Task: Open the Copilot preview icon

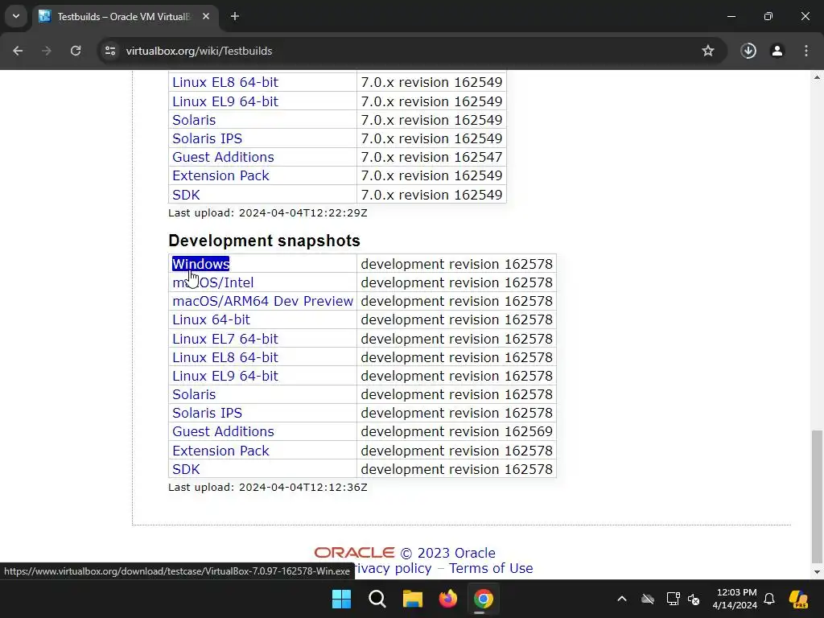Action: (799, 599)
